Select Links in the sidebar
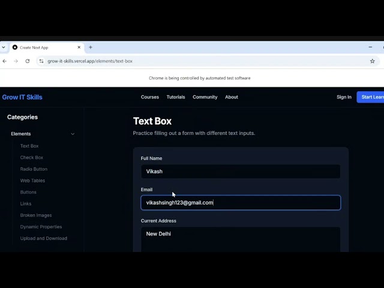 26,203
